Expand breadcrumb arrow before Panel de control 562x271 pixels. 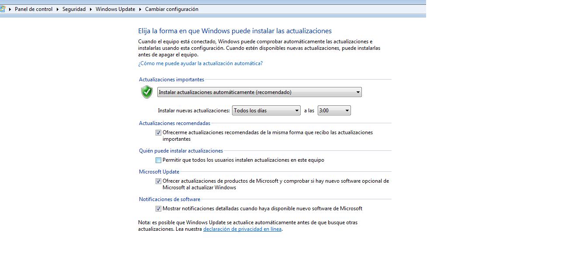tap(10, 9)
